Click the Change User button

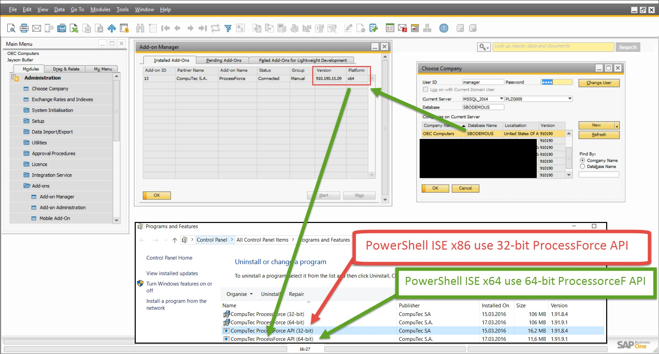pyautogui.click(x=599, y=83)
